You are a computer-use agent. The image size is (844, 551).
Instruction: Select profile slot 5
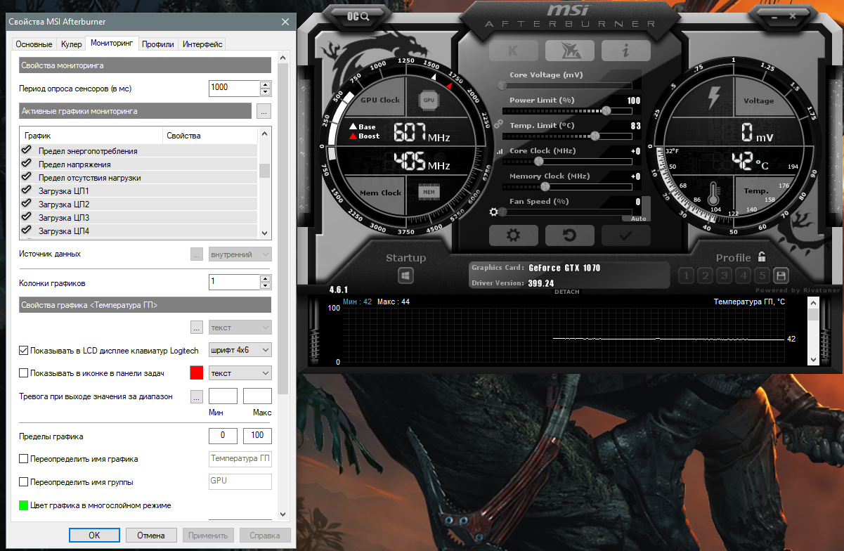[x=762, y=275]
